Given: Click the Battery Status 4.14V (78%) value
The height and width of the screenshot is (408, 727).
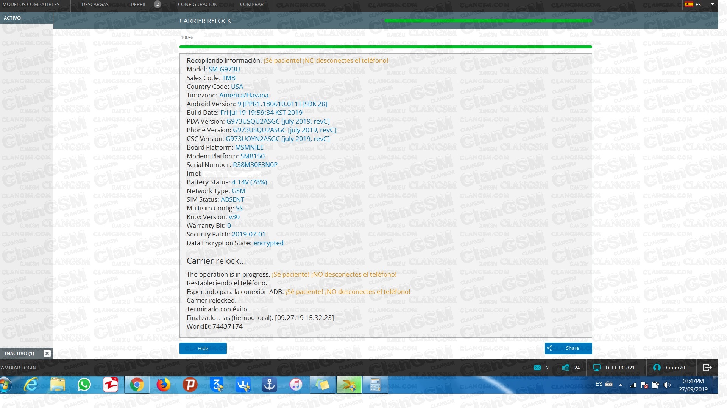Looking at the screenshot, I should pos(249,182).
